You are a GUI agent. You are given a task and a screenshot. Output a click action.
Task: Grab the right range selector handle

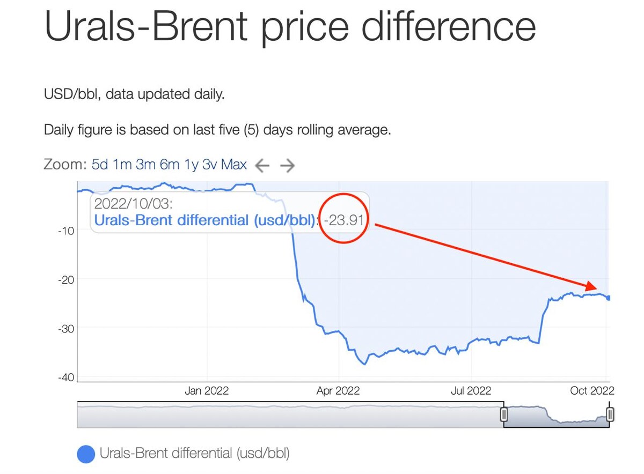coord(610,414)
